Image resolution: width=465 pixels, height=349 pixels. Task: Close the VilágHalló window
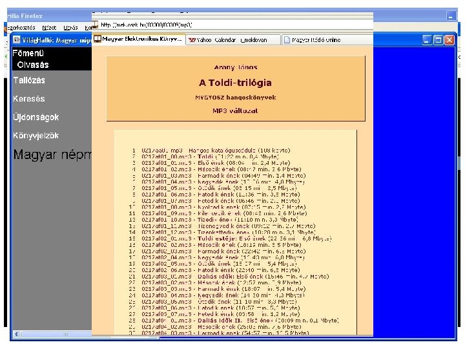(x=449, y=40)
